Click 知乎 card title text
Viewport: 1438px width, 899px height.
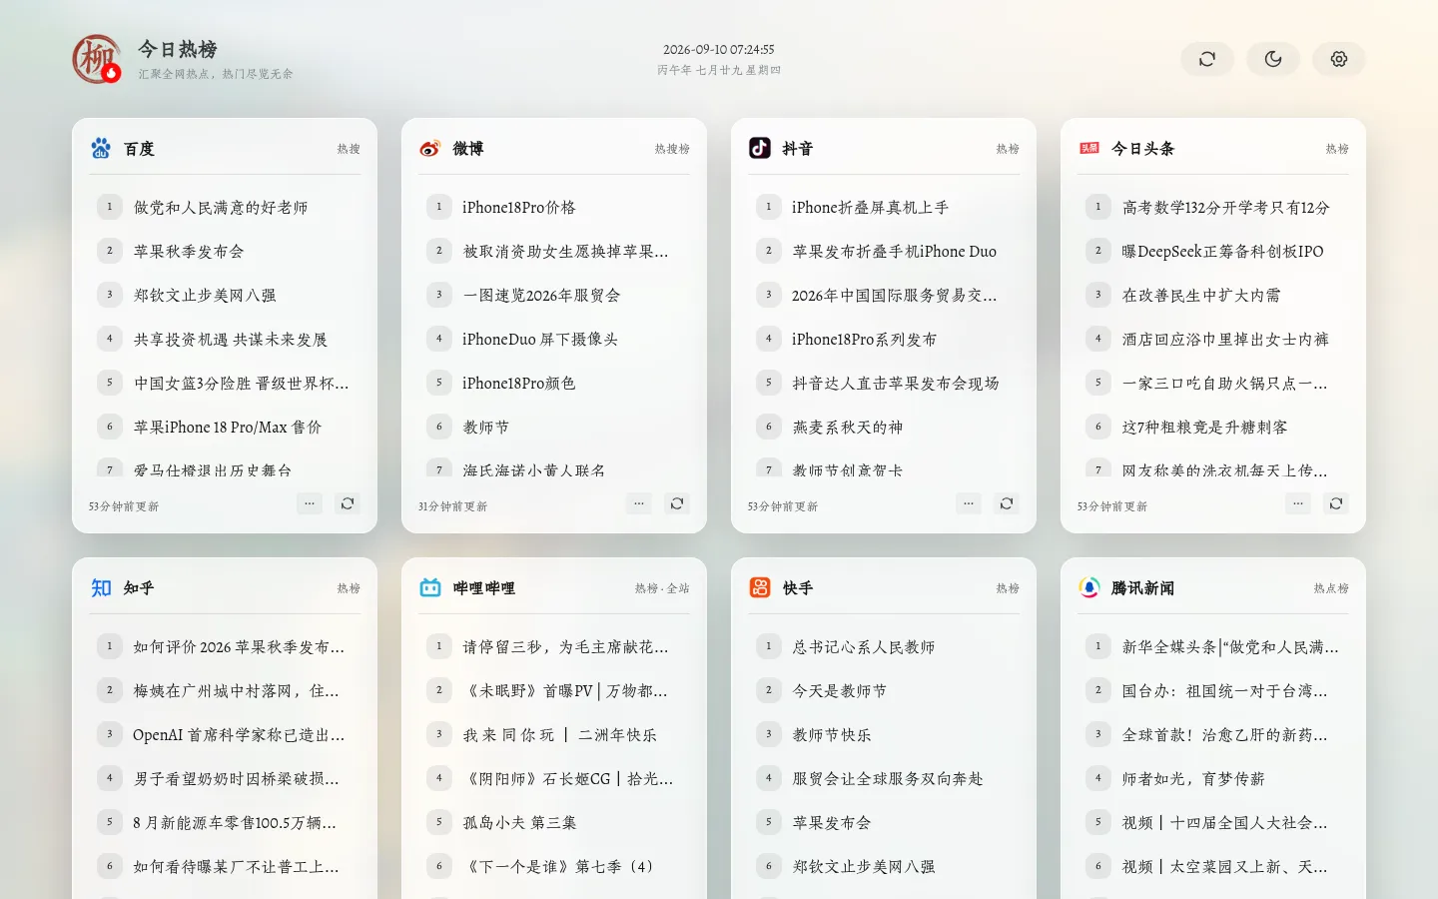tap(139, 587)
